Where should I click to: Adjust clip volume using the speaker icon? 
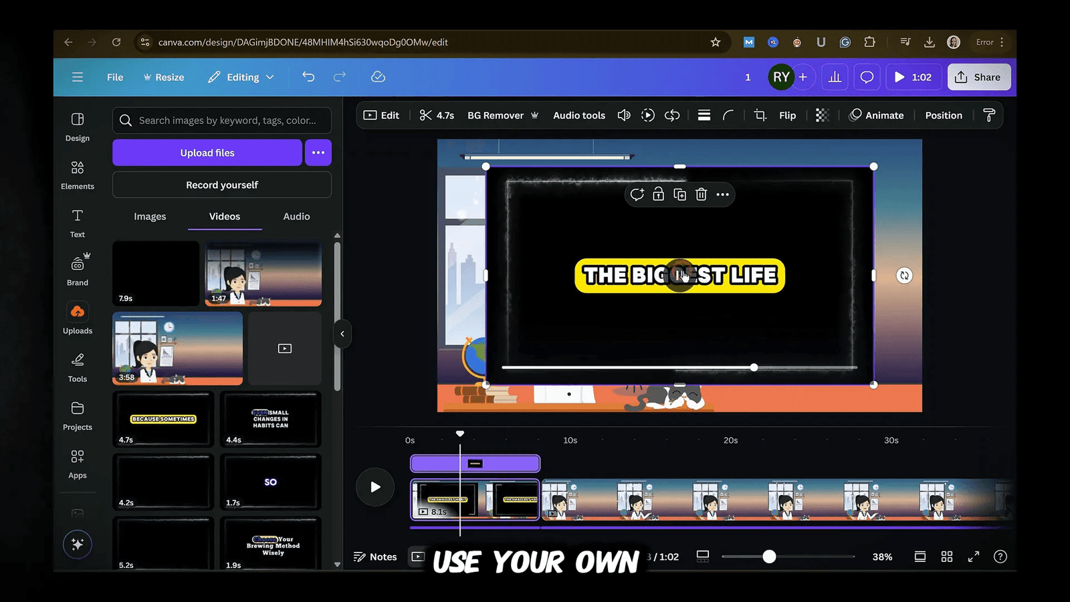(623, 115)
